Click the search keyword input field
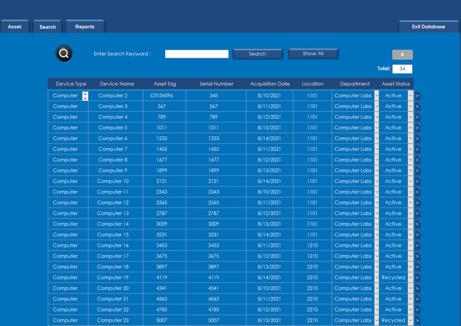This screenshot has width=461, height=326. [197, 53]
